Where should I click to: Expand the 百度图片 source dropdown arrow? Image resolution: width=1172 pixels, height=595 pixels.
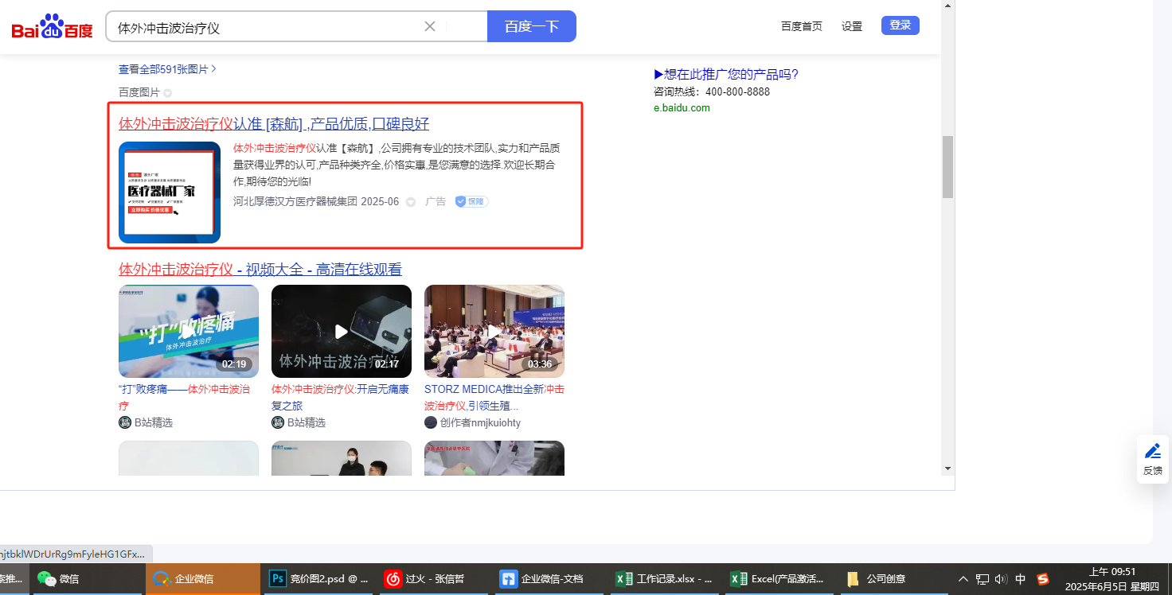(x=168, y=93)
